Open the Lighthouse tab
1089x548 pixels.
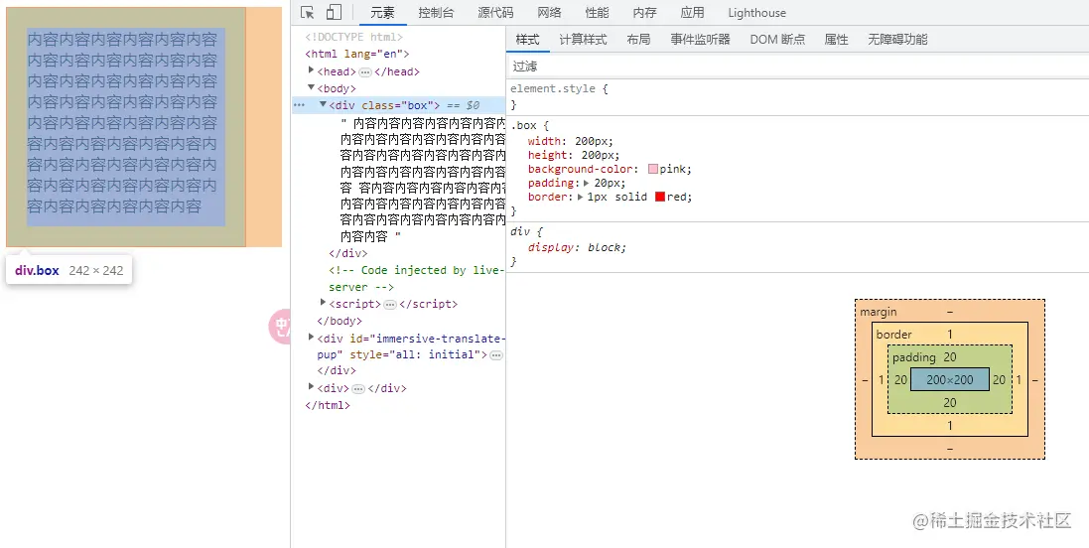pyautogui.click(x=757, y=13)
